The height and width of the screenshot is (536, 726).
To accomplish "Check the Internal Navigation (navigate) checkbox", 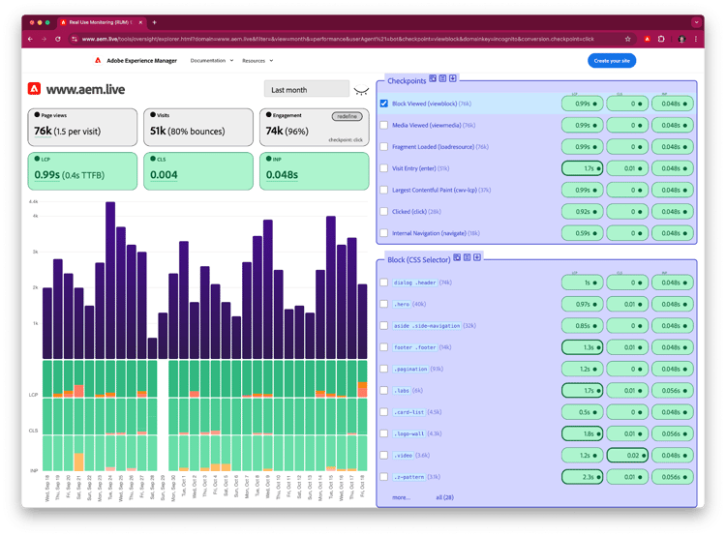I will pyautogui.click(x=384, y=233).
